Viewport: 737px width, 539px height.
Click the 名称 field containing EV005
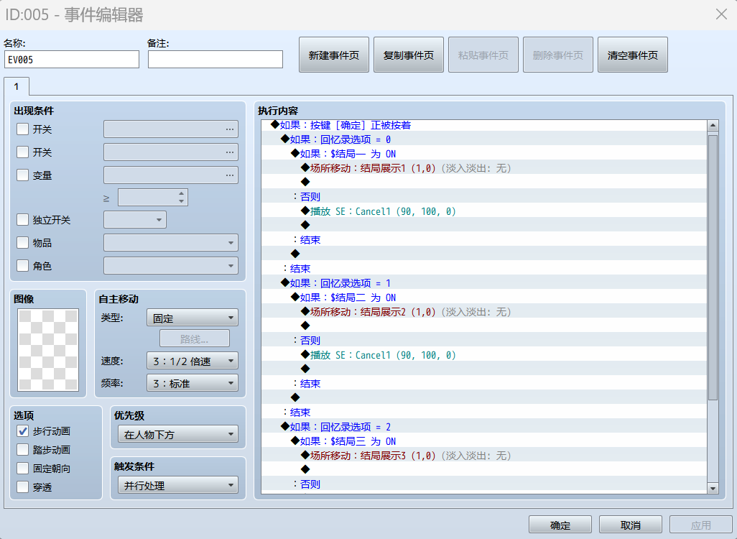[x=72, y=60]
